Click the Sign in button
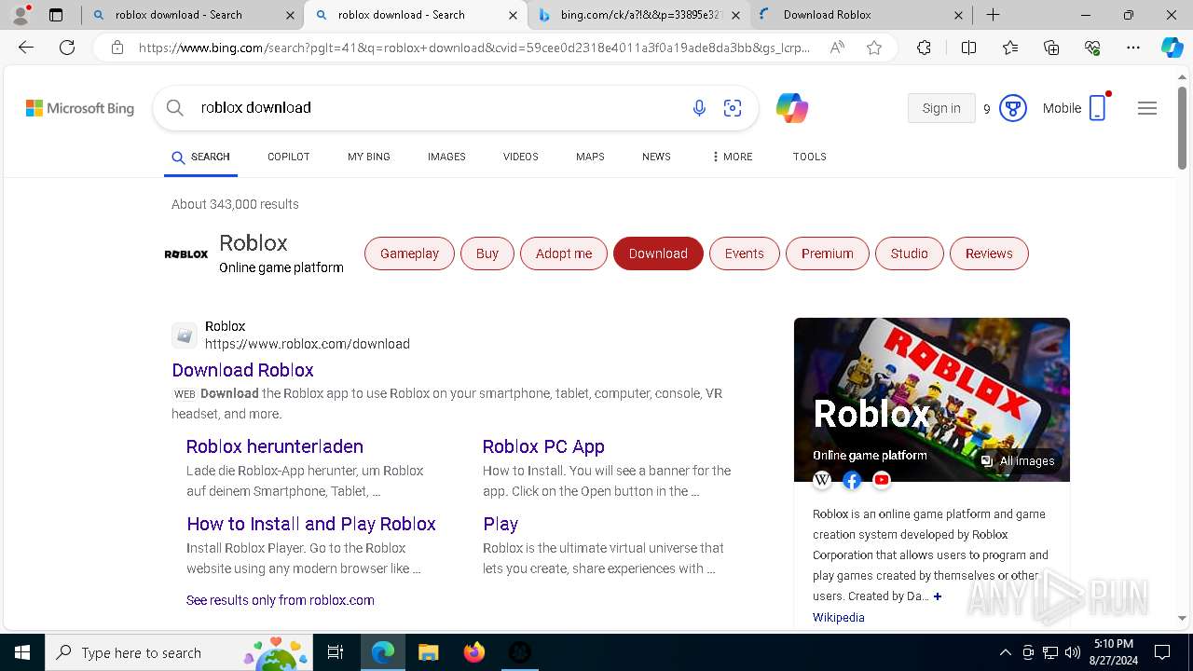The height and width of the screenshot is (671, 1193). [941, 108]
